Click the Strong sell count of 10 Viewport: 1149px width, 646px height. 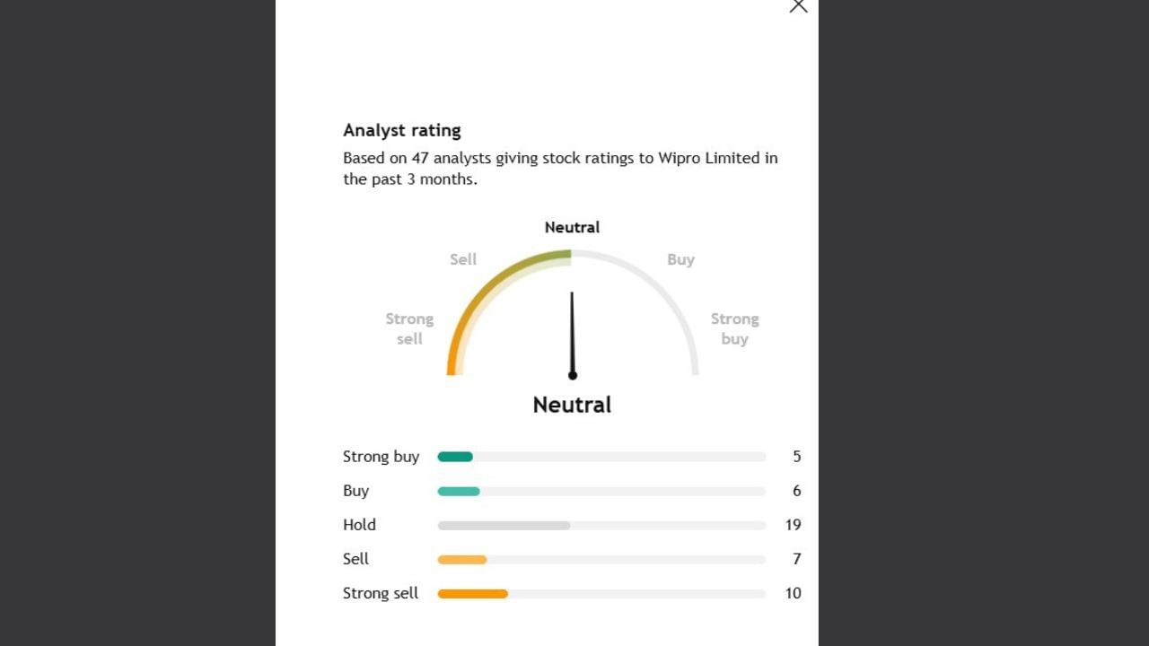click(793, 593)
